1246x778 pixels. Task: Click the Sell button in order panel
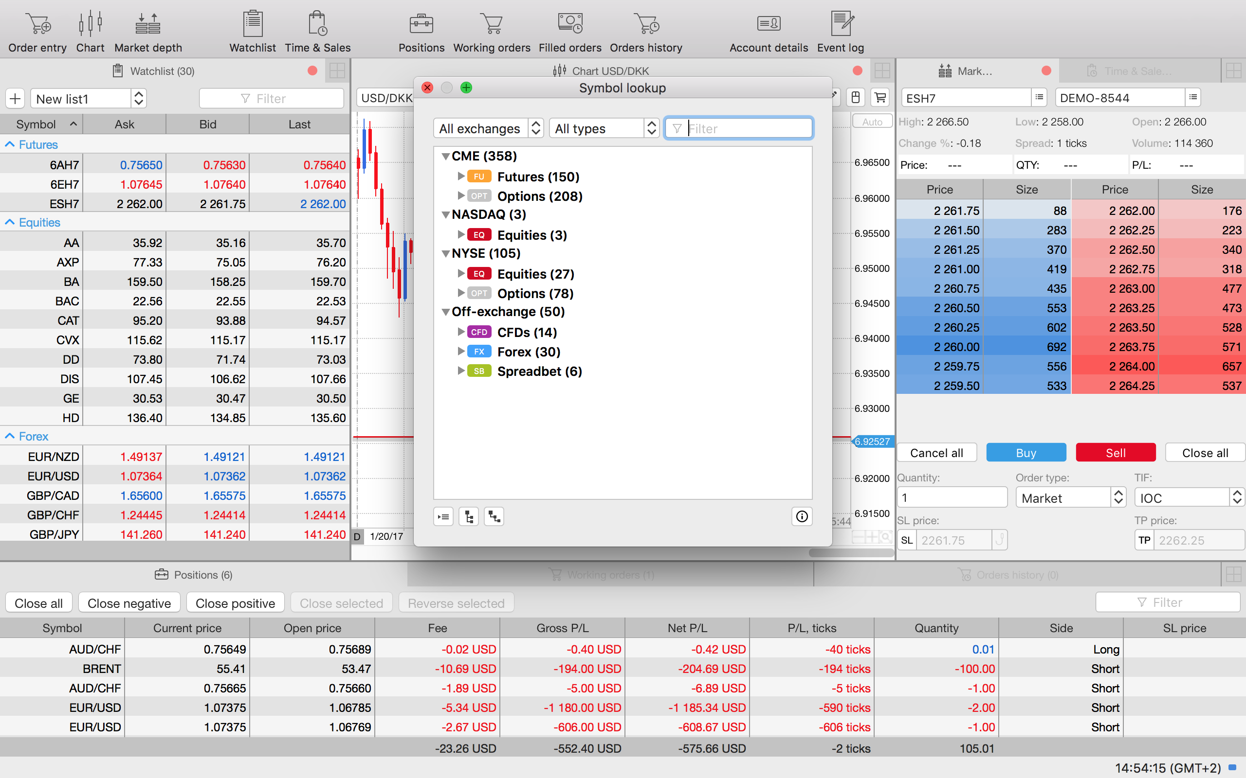click(1115, 453)
